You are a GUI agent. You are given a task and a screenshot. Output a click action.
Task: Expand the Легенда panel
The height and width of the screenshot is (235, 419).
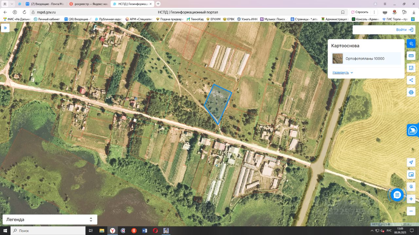click(x=50, y=220)
